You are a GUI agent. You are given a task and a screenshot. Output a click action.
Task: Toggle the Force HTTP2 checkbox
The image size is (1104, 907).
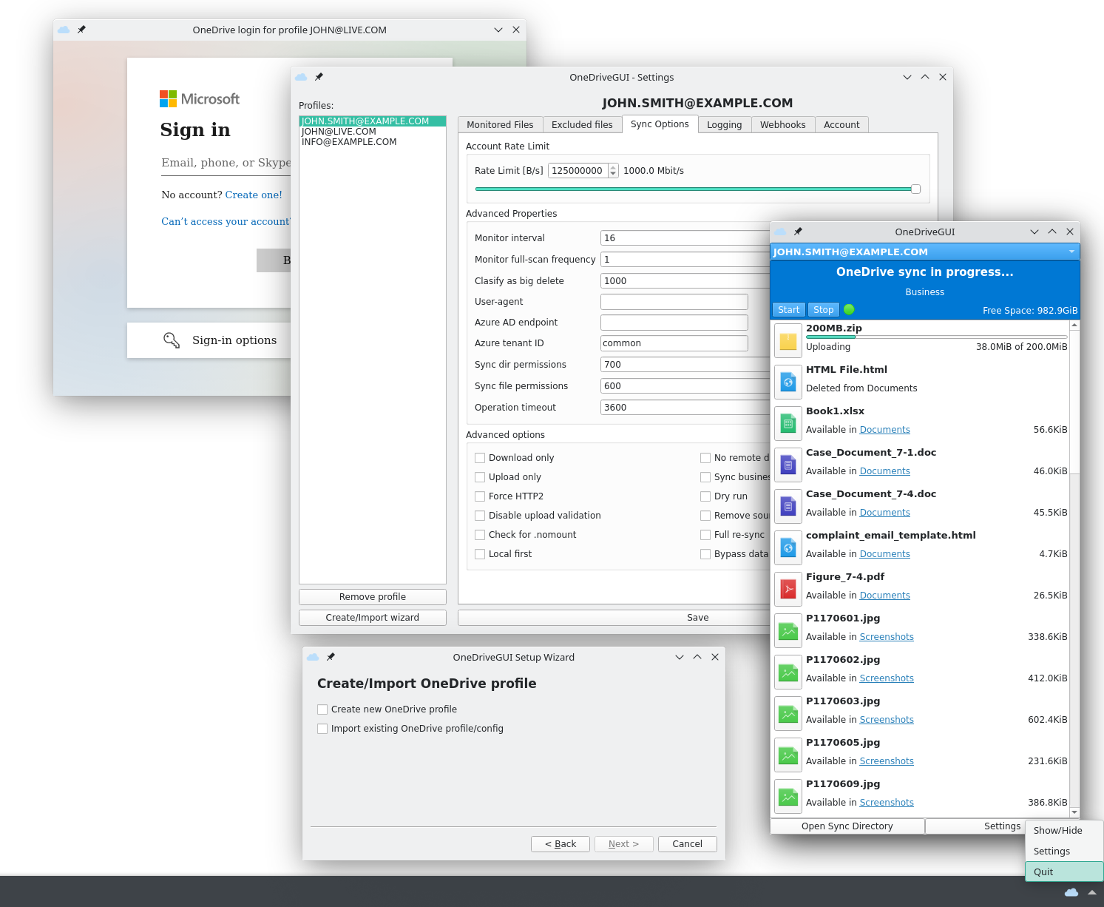(x=480, y=496)
